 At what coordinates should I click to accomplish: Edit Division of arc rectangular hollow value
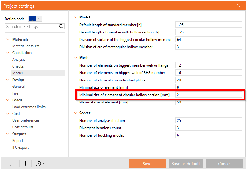coord(208,47)
